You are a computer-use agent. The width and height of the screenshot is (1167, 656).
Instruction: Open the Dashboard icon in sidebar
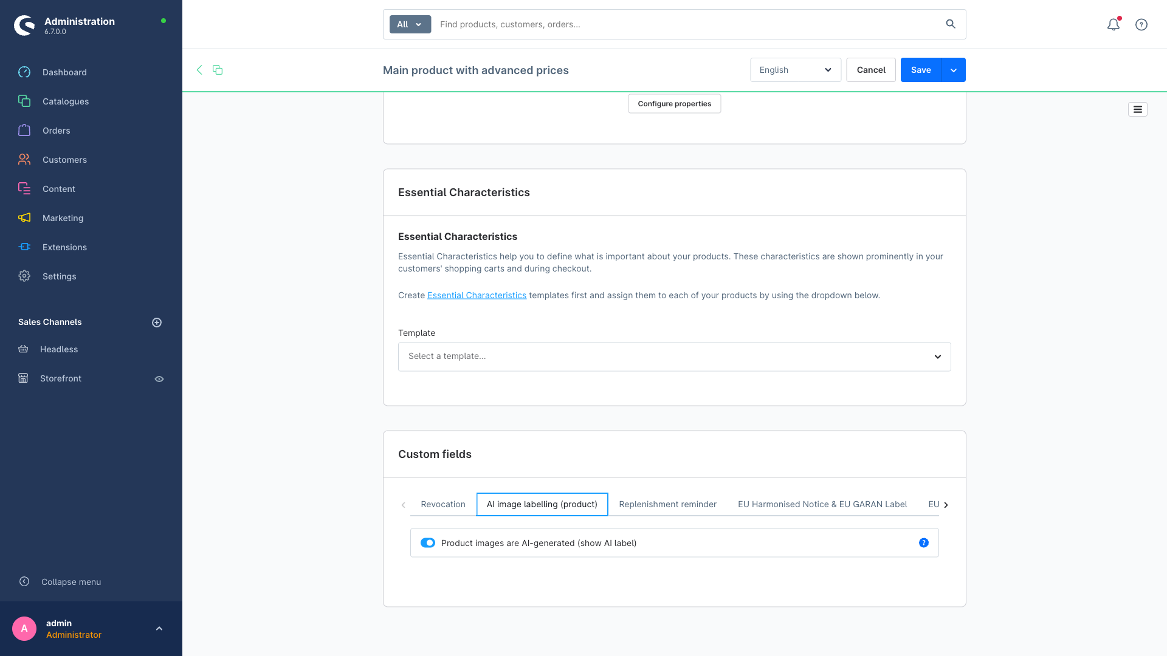[x=24, y=72]
